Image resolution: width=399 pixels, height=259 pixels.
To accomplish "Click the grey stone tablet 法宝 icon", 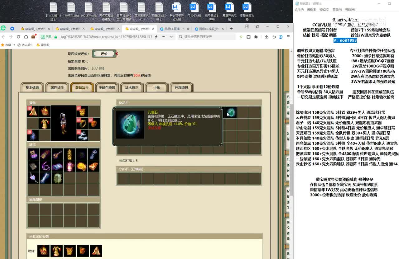I will [33, 166].
